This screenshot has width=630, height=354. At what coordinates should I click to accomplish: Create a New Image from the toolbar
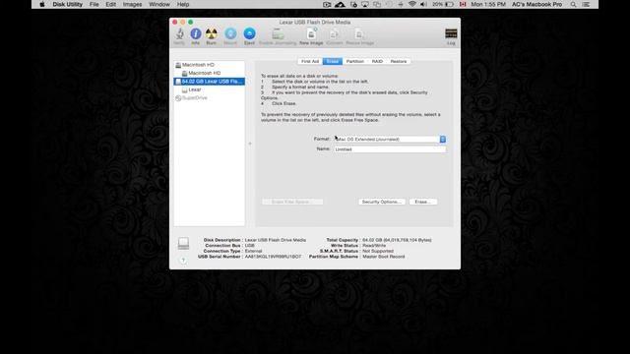pos(311,33)
